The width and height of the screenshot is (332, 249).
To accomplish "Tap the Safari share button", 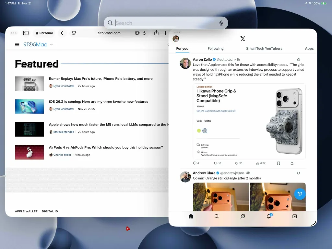I will (x=156, y=33).
